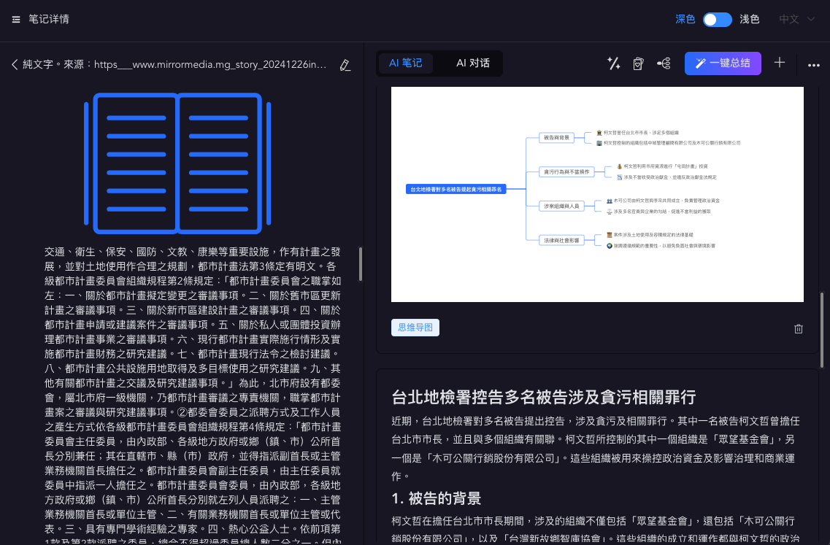Open the three-dot more options menu
830x545 pixels.
coord(814,65)
